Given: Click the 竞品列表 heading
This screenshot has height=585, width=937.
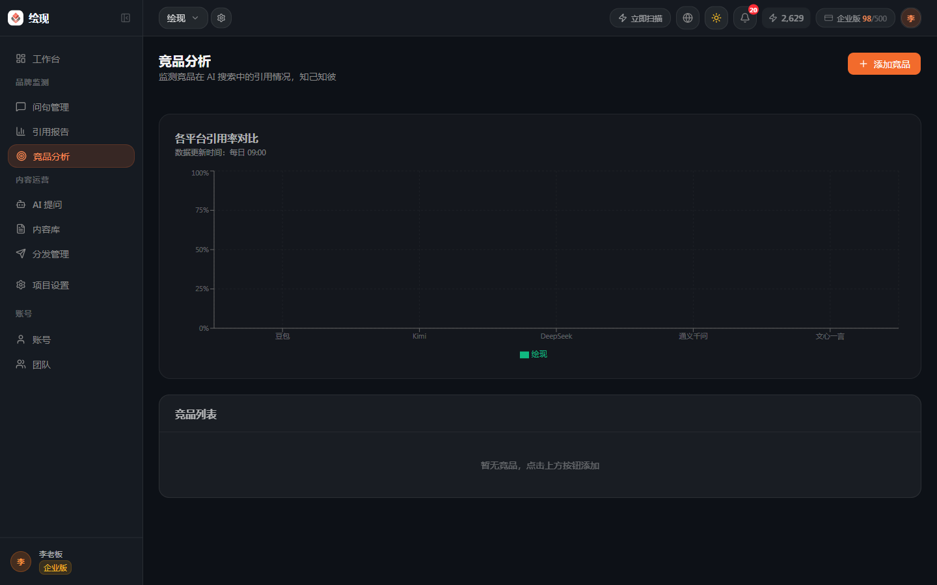Looking at the screenshot, I should point(196,414).
